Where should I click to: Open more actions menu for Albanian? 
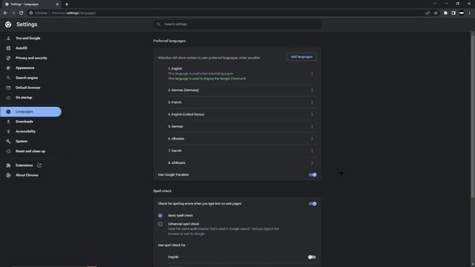click(x=312, y=139)
